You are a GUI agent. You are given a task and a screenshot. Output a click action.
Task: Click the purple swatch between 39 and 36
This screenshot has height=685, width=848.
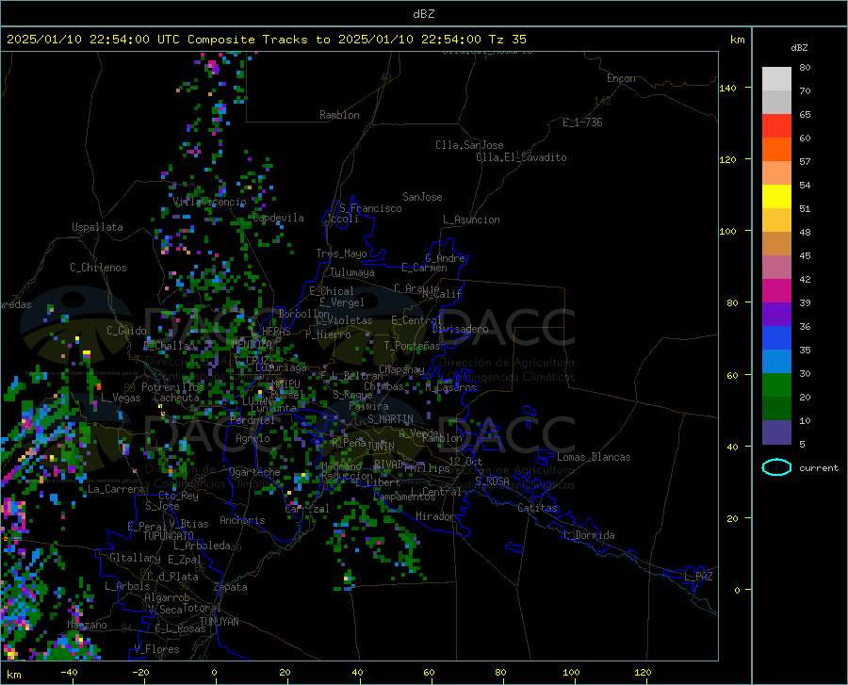pos(776,315)
